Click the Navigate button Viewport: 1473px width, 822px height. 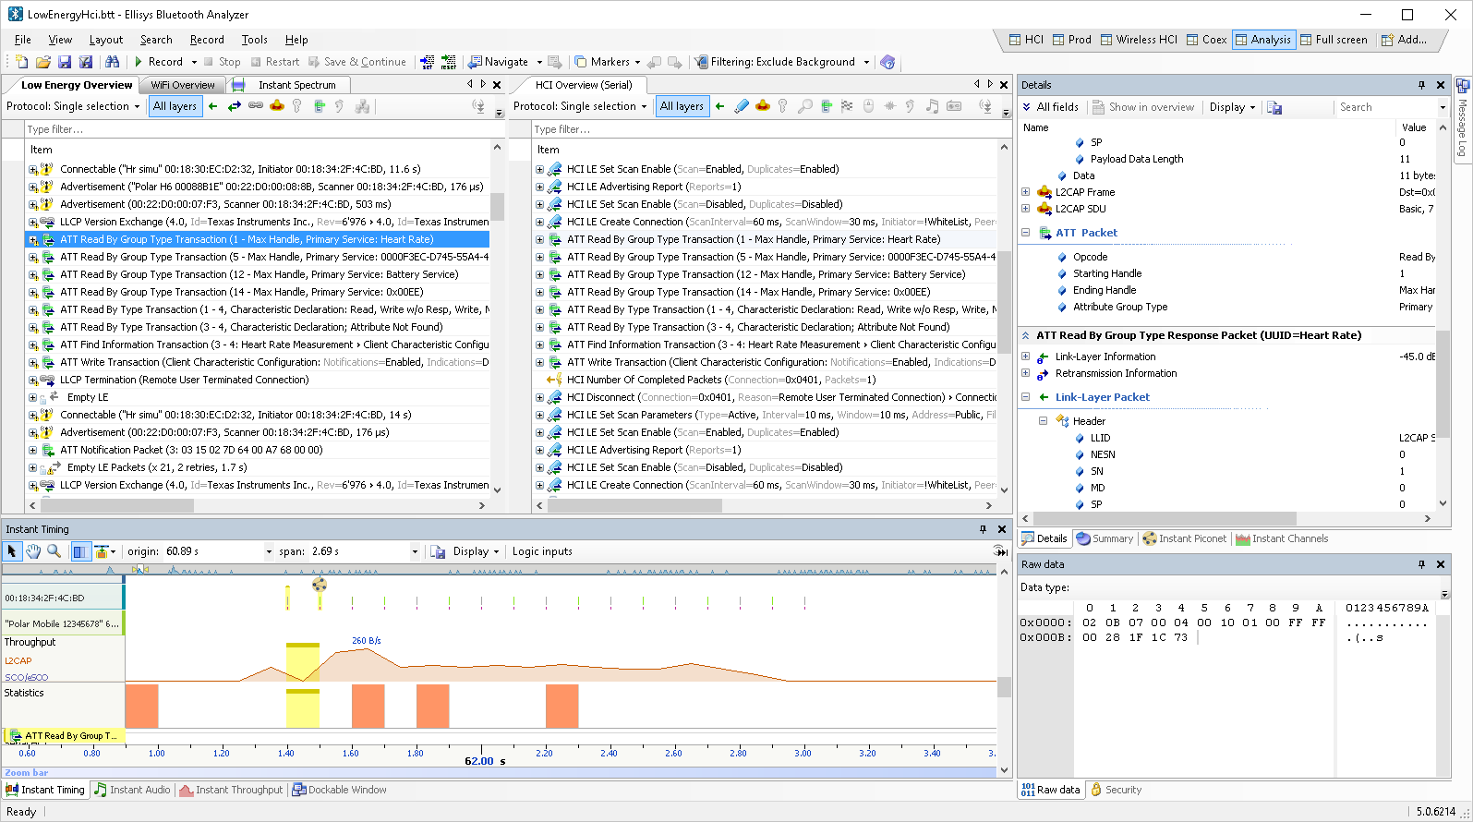(x=499, y=62)
